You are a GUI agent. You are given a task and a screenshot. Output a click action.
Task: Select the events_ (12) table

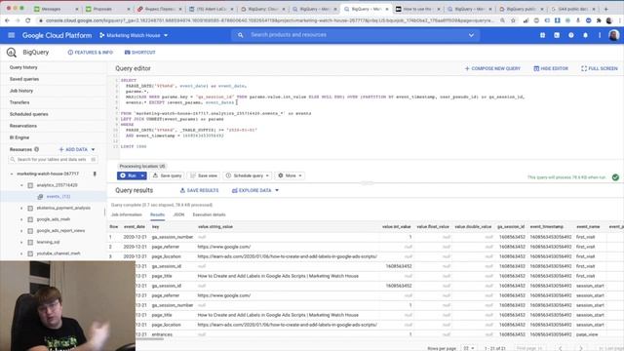(x=58, y=197)
